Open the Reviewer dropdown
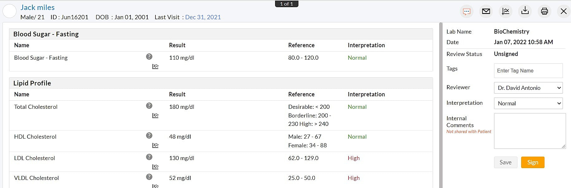The width and height of the screenshot is (571, 188). [528, 88]
